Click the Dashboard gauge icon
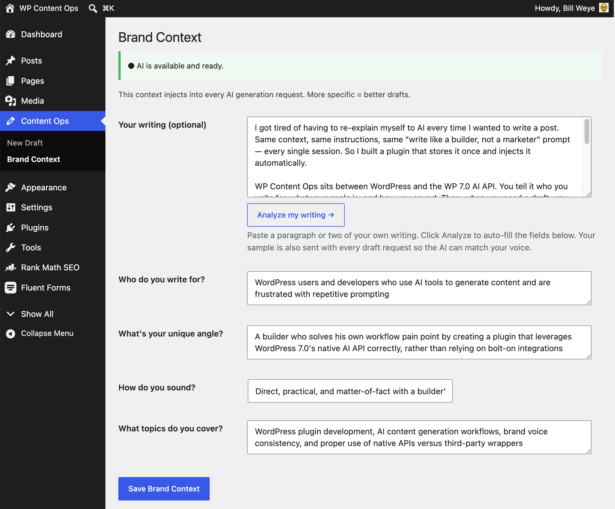The height and width of the screenshot is (509, 615). coord(11,34)
